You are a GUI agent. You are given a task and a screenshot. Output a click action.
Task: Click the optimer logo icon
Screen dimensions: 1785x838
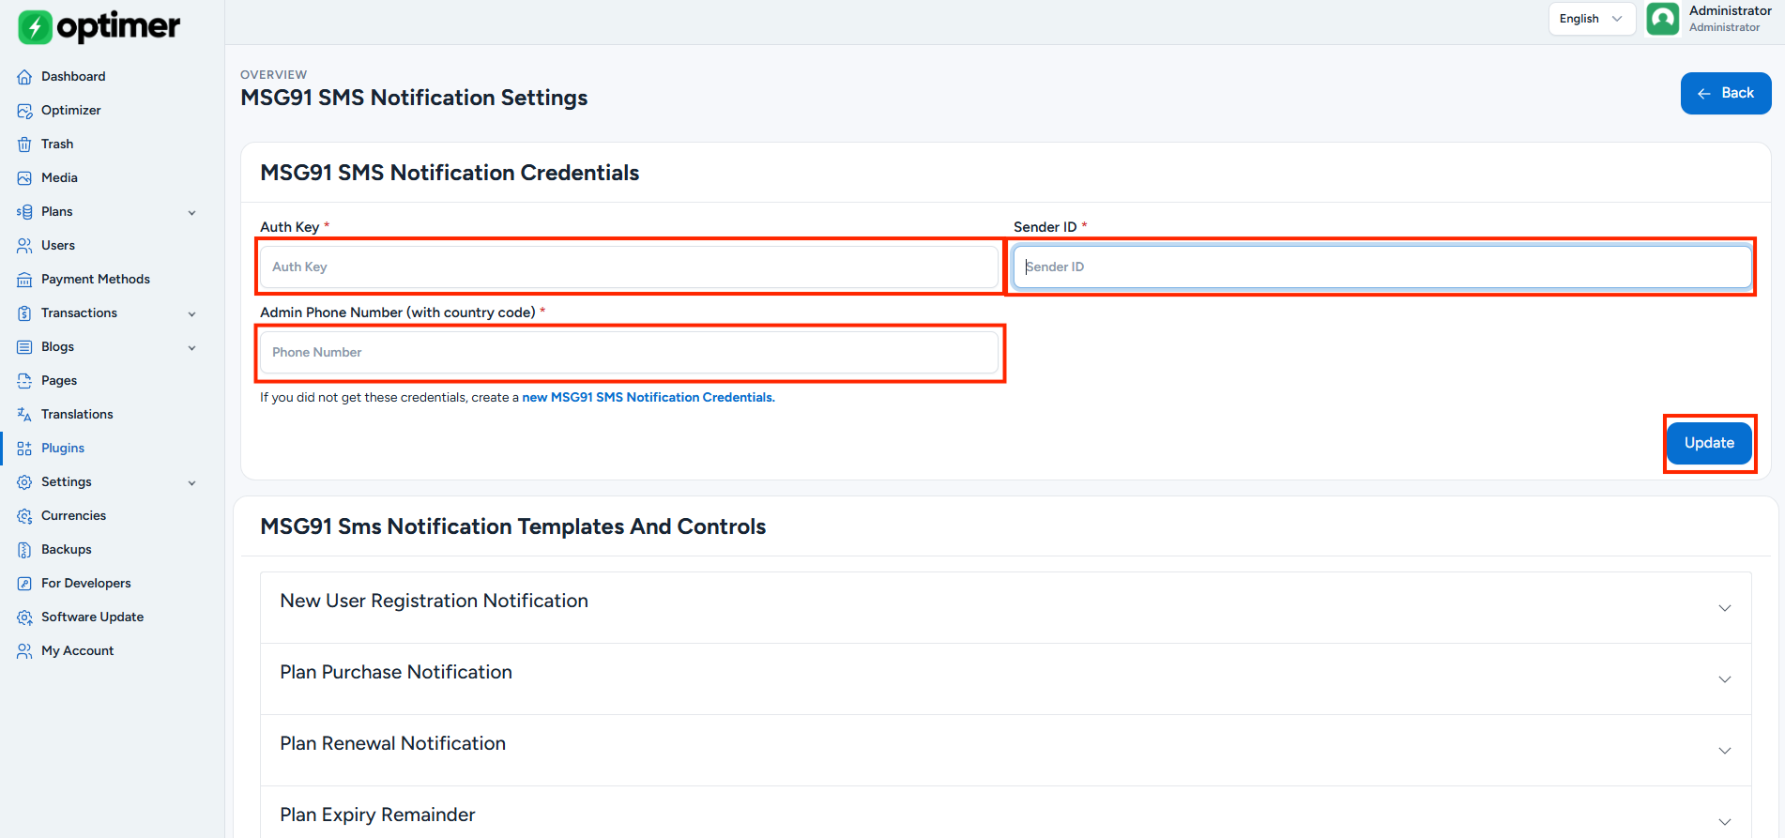pos(36,27)
